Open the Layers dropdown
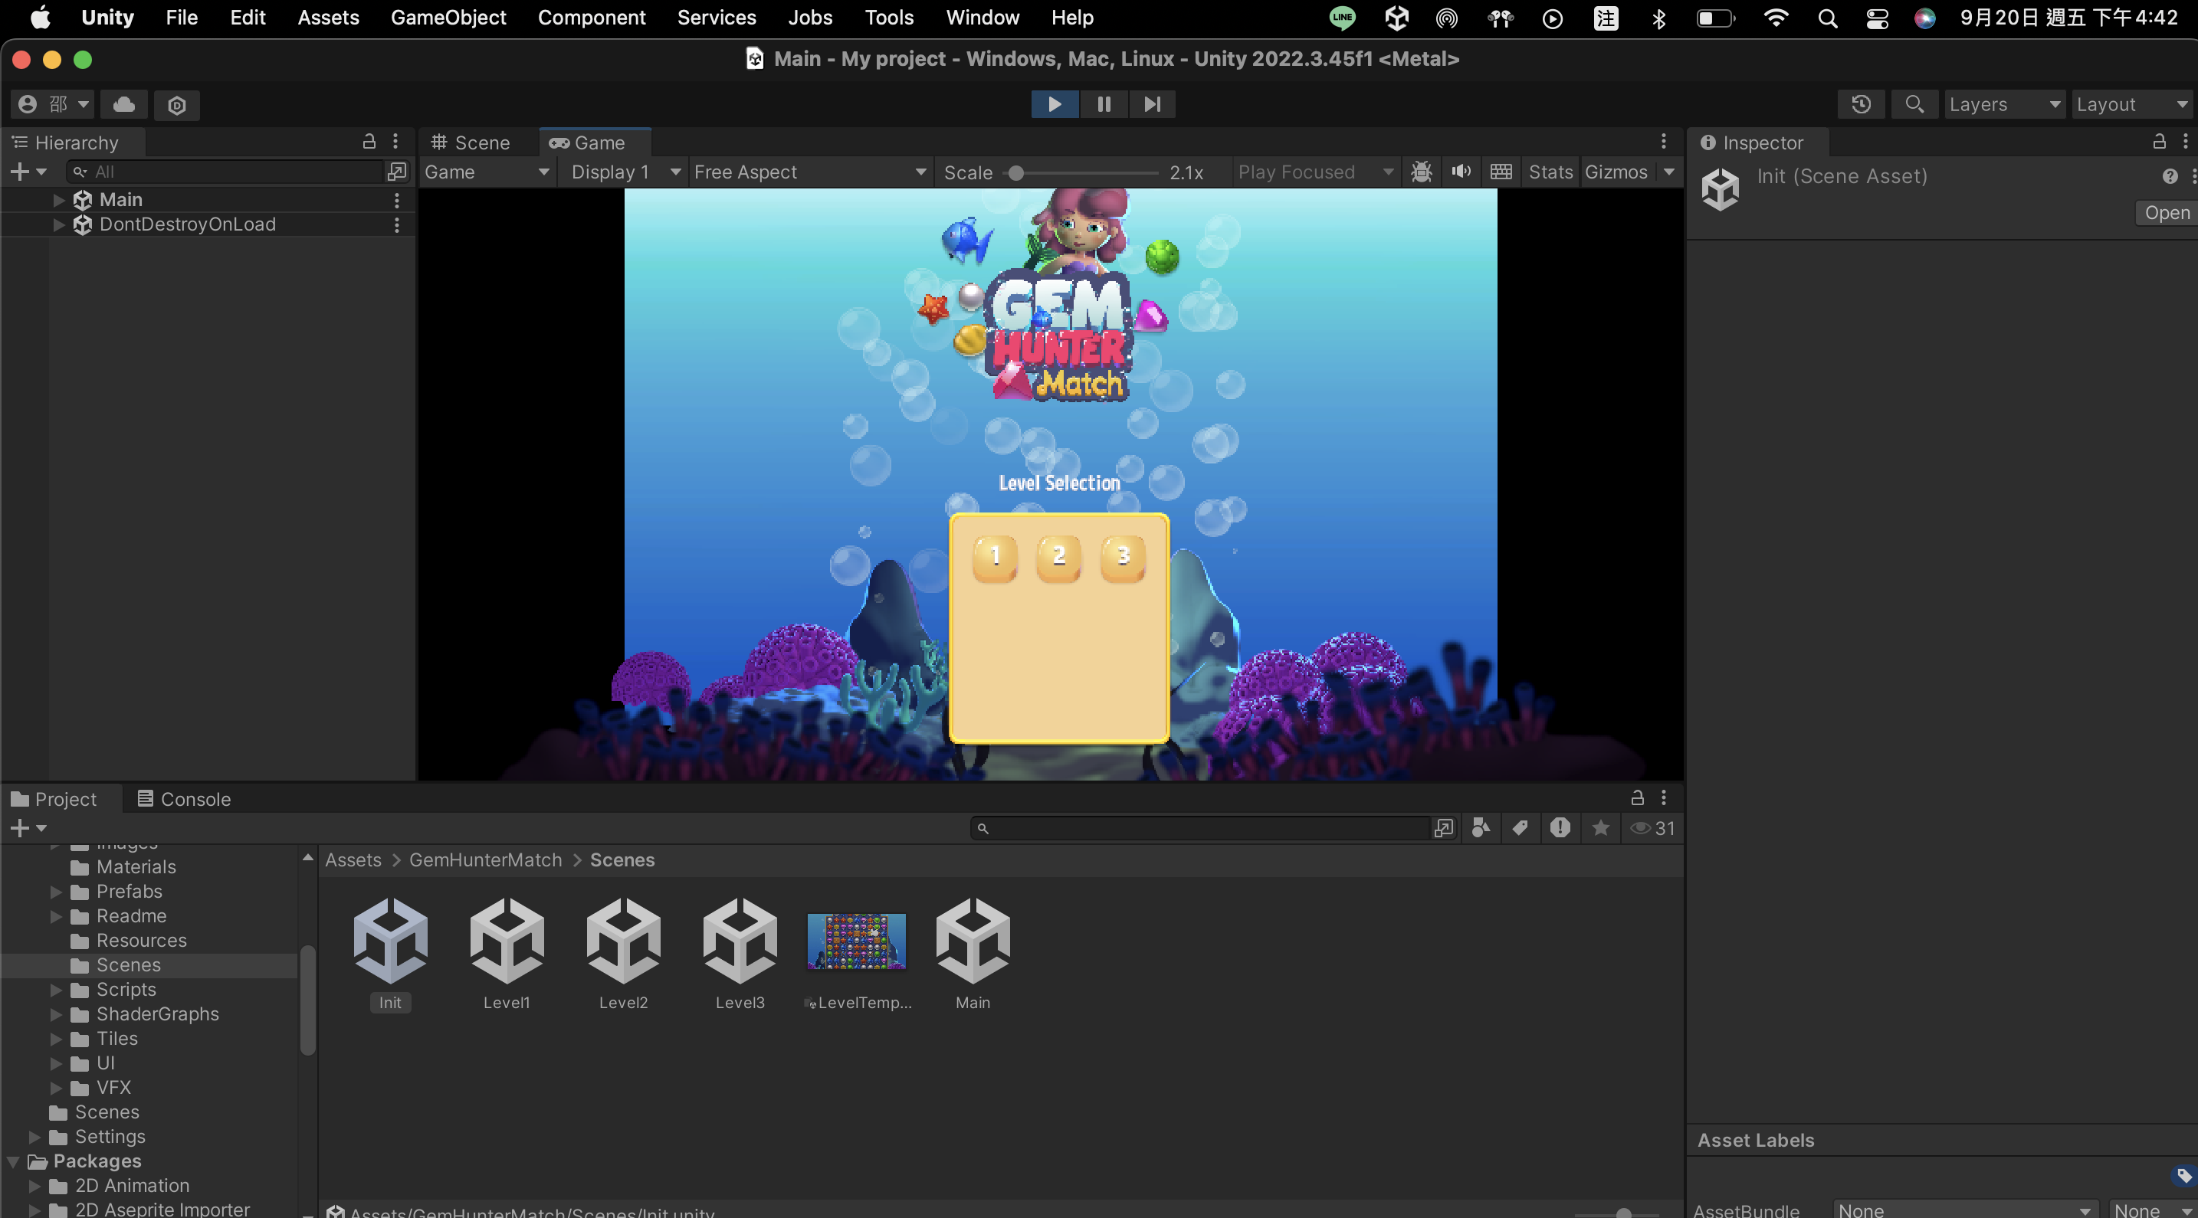Viewport: 2198px width, 1218px height. click(x=2003, y=104)
